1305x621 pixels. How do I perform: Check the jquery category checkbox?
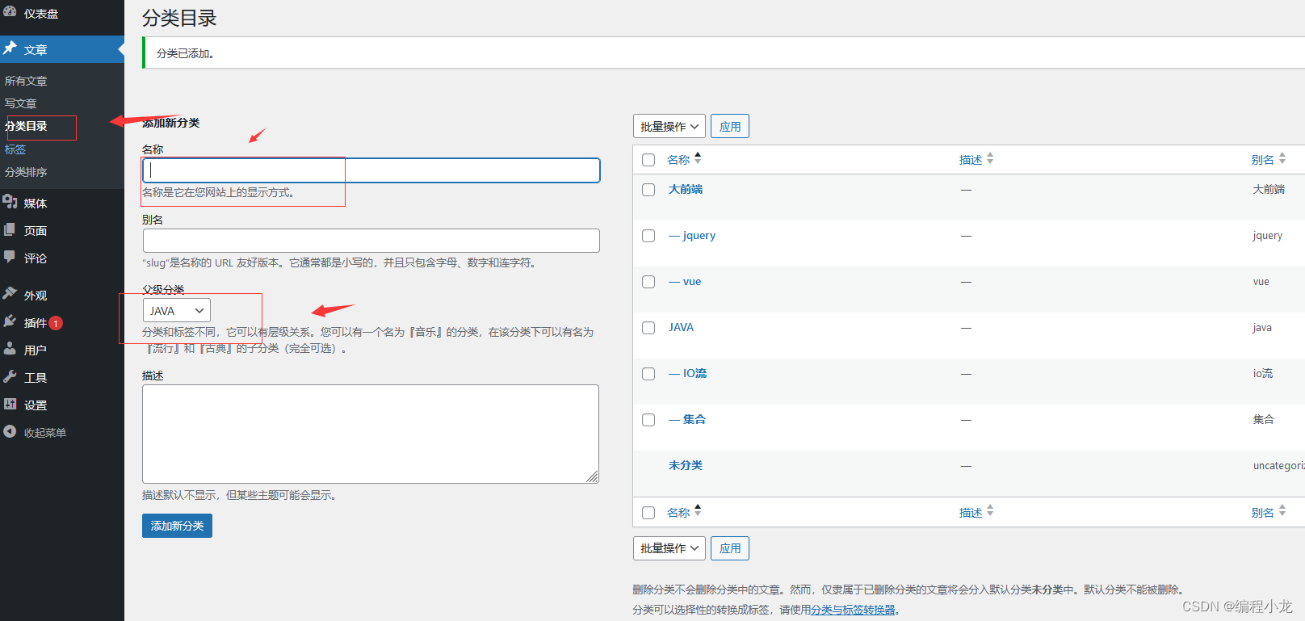tap(648, 236)
